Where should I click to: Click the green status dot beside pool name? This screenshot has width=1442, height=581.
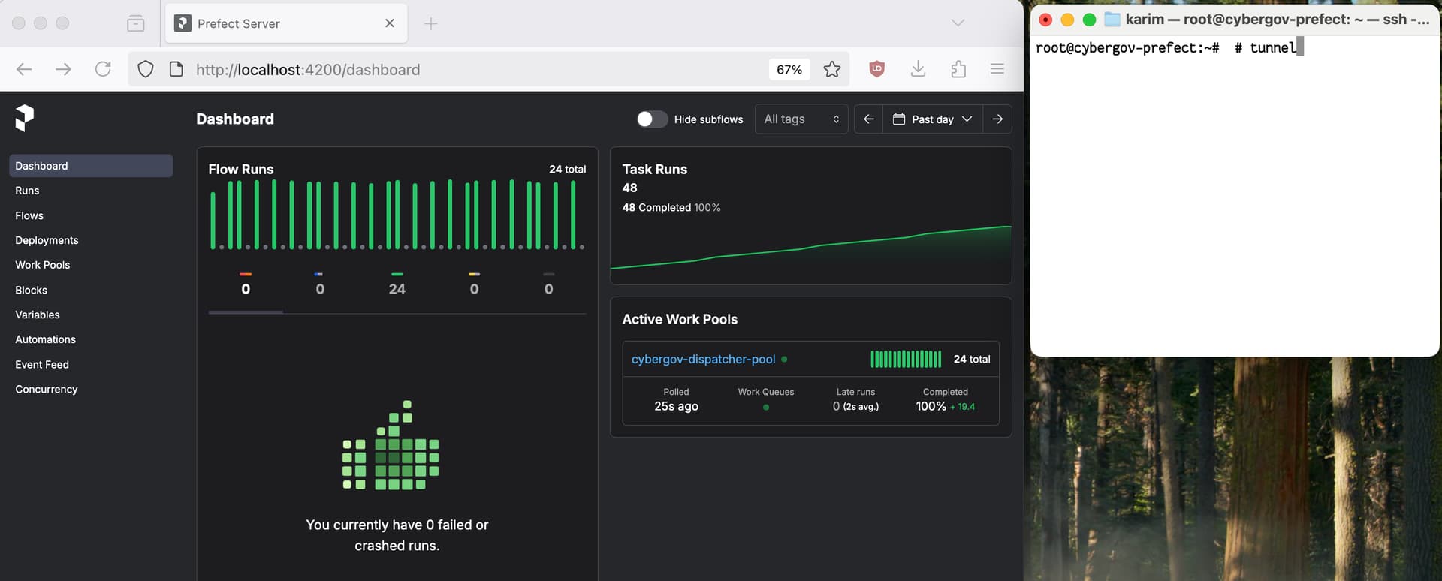point(784,359)
